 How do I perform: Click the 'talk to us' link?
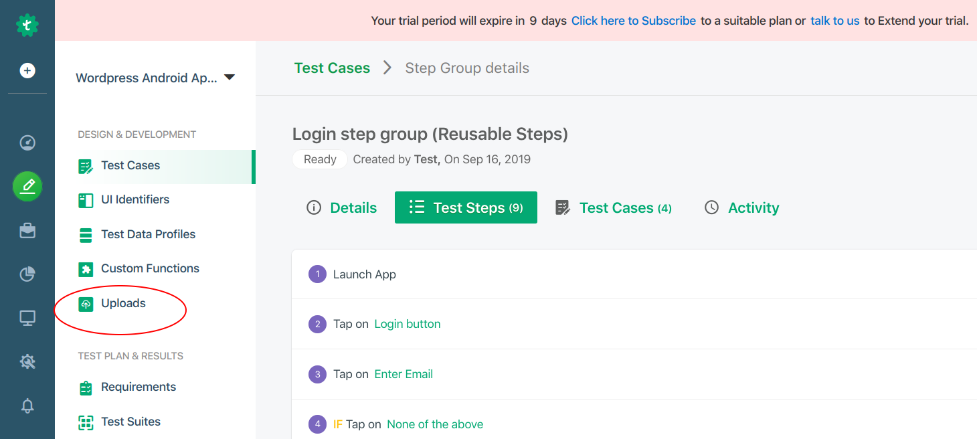click(x=834, y=21)
